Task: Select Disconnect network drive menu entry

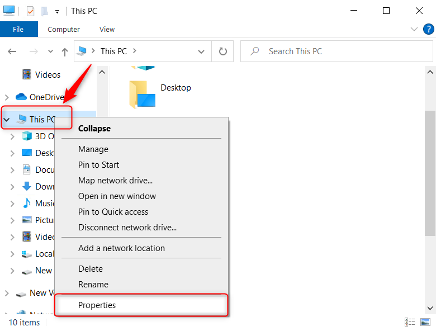Action: 141,228
